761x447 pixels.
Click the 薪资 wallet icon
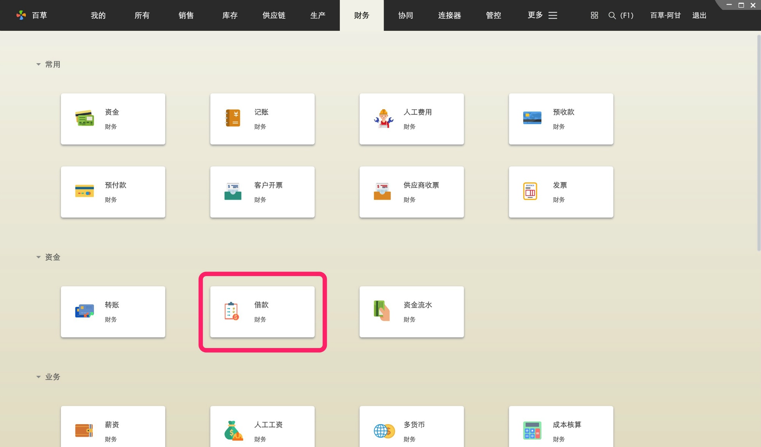click(84, 431)
